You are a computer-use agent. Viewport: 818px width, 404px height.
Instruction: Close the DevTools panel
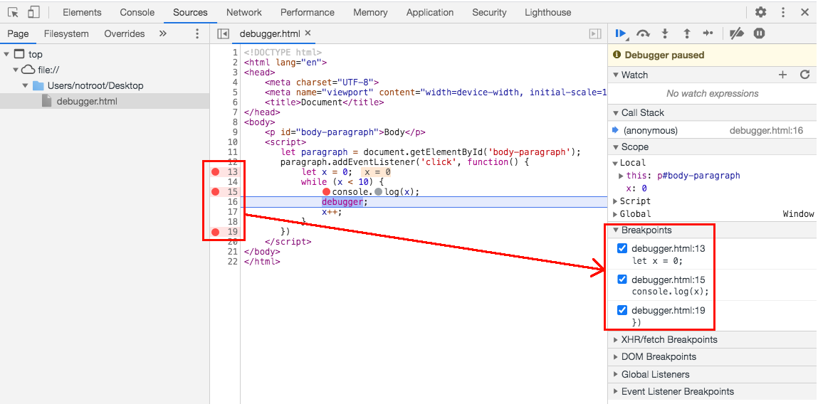(804, 12)
